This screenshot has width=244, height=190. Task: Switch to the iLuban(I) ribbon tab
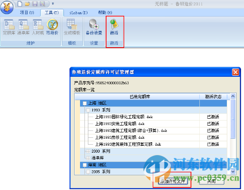point(79,13)
